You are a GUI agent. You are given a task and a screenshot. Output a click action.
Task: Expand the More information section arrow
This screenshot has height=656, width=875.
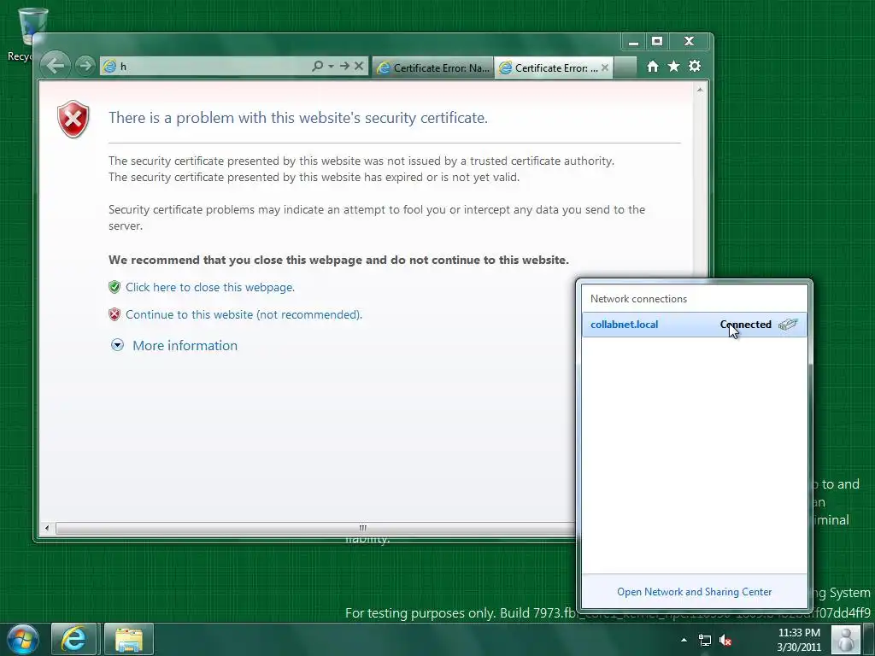(x=117, y=345)
